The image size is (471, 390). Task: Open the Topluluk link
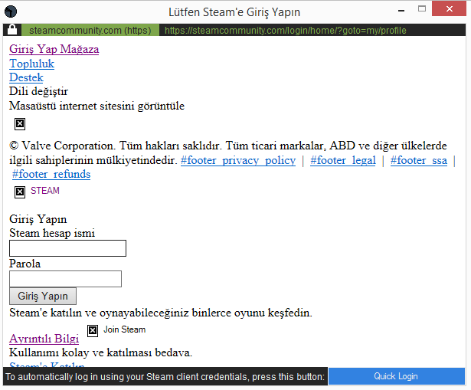(x=32, y=64)
